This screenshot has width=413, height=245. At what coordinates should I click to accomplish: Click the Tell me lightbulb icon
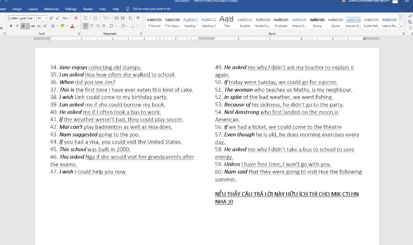pyautogui.click(x=127, y=9)
